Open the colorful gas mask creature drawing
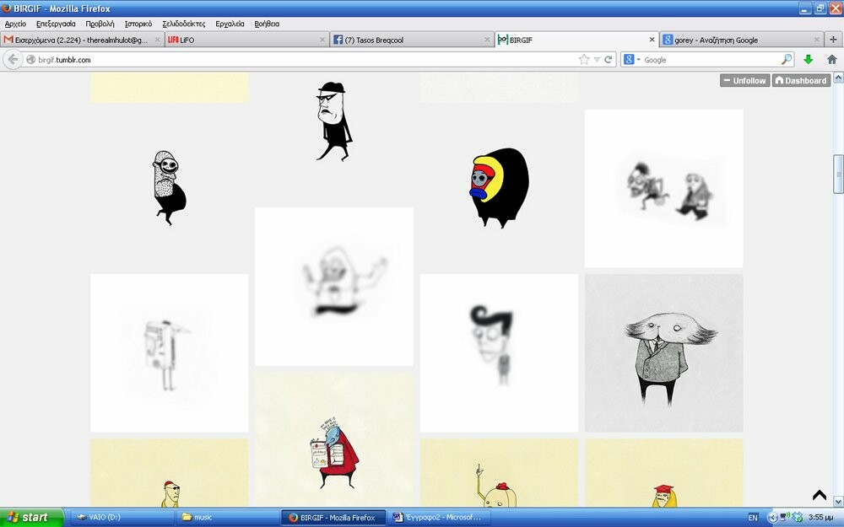 click(x=499, y=188)
